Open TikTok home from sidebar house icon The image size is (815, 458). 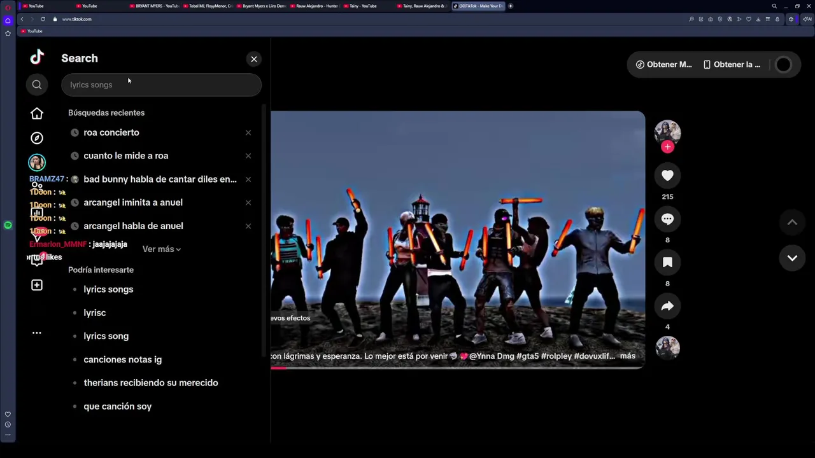(37, 113)
